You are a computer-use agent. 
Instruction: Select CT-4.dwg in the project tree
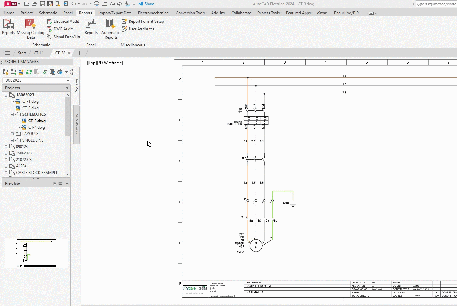36,127
